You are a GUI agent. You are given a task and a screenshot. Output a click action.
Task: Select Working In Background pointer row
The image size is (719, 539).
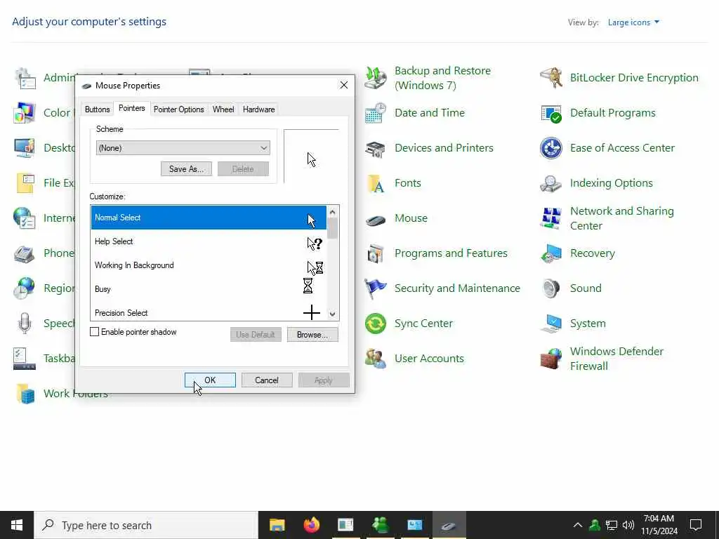pos(209,265)
